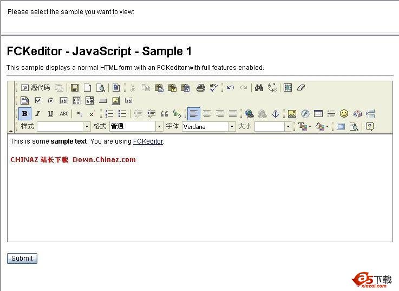Insert a text field
This screenshot has width=399, height=291.
tap(64, 101)
